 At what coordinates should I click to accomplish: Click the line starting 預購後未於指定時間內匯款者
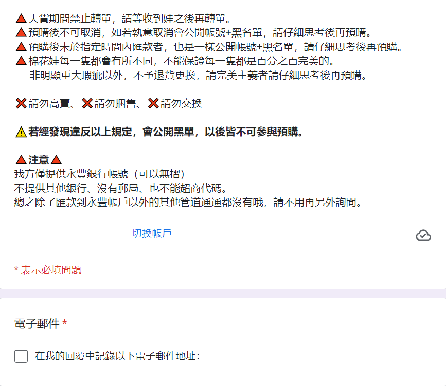click(216, 47)
